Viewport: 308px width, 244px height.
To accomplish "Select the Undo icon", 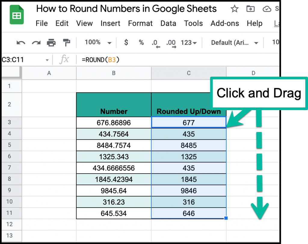I will [20, 42].
